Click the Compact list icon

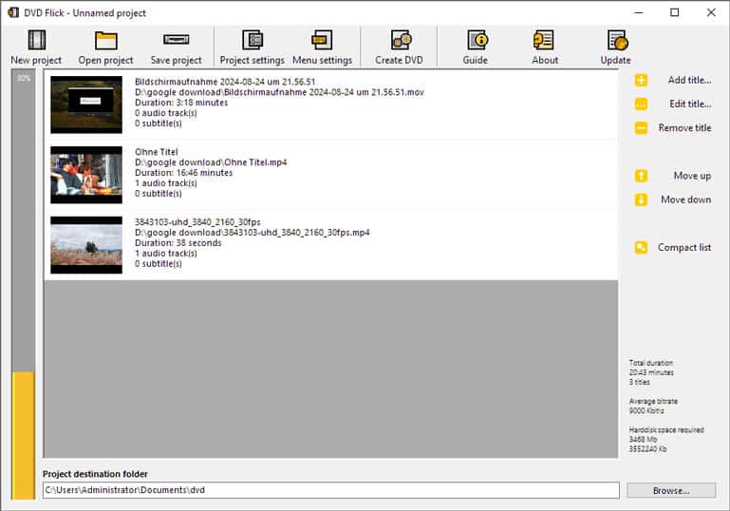[641, 247]
